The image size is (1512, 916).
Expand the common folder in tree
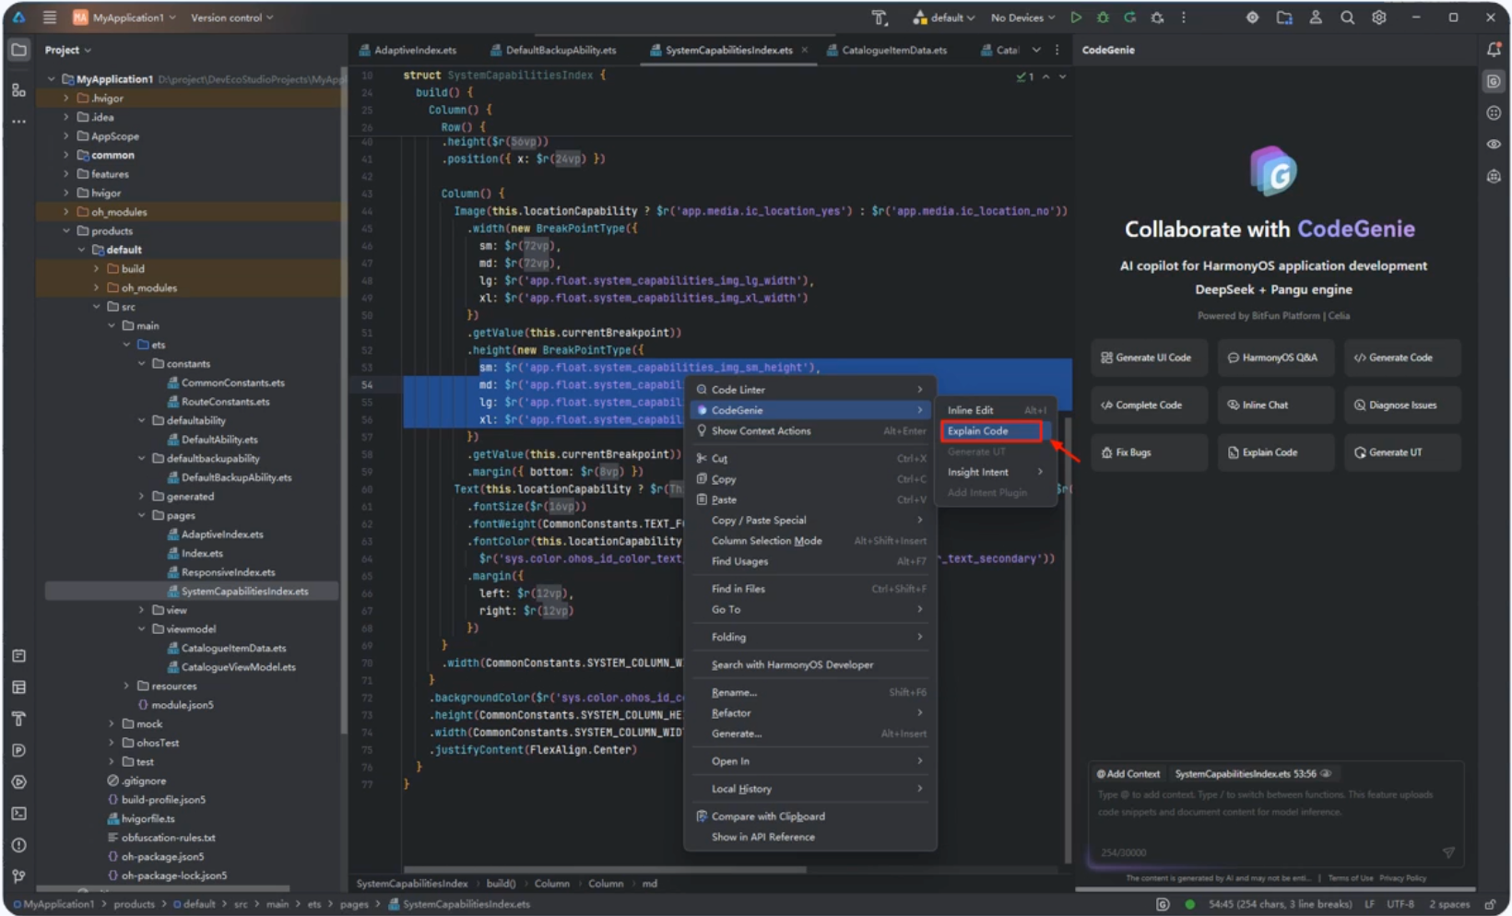point(65,155)
